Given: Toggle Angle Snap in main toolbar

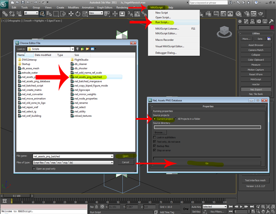Looking at the screenshot, I should [x=137, y=14].
